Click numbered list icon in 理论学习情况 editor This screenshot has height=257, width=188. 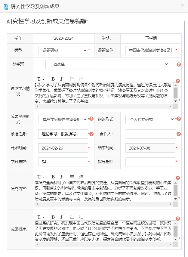(82, 79)
